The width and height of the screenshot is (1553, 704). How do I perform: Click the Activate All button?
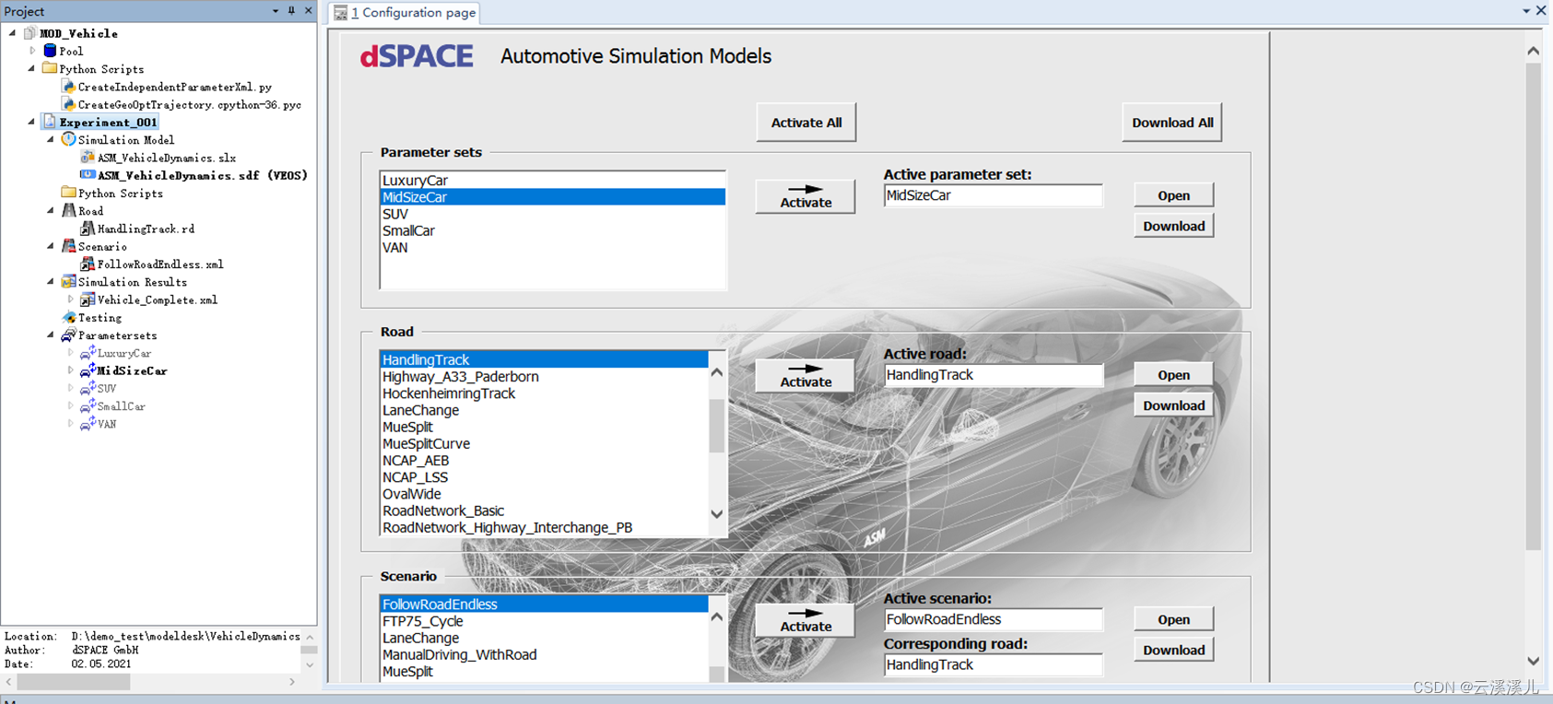tap(806, 123)
